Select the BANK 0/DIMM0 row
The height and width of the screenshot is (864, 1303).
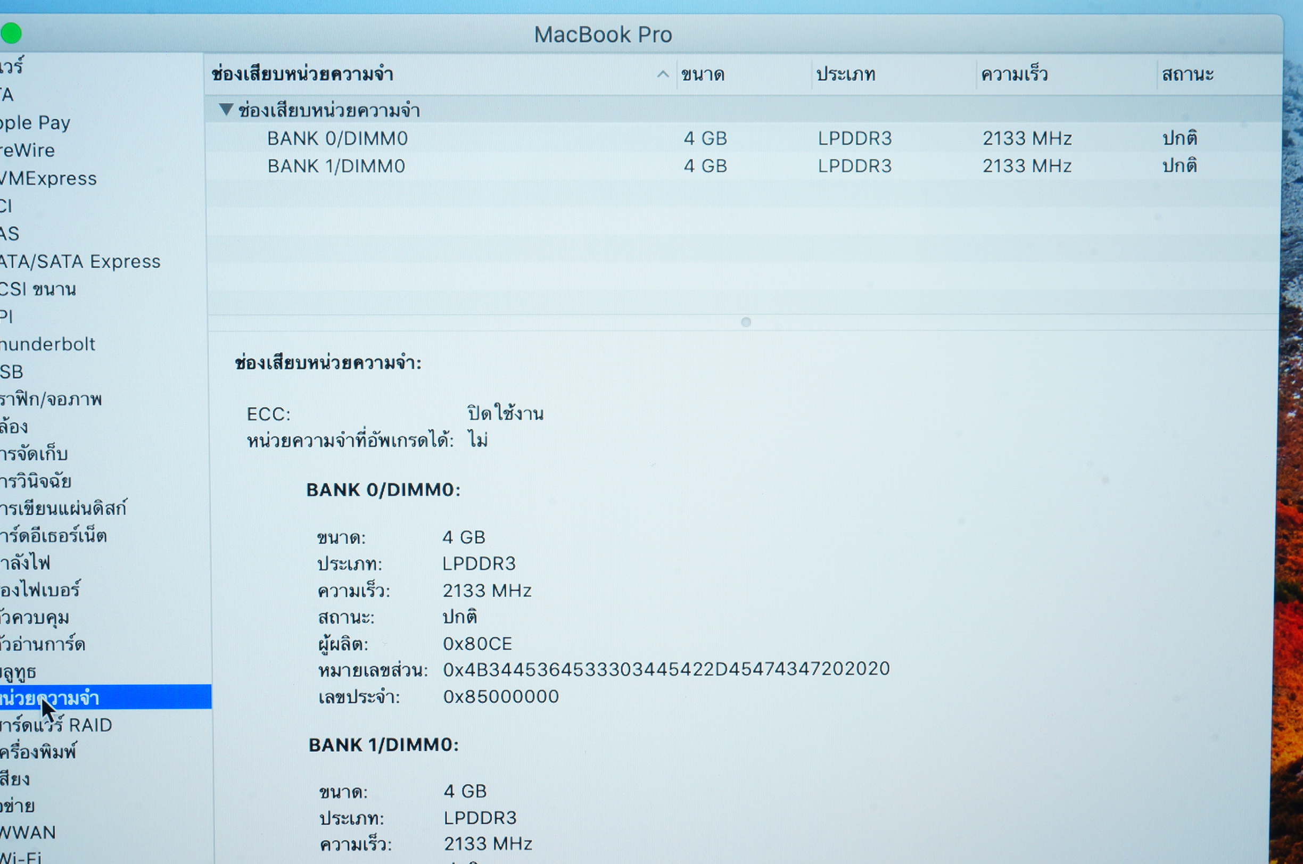tap(743, 138)
